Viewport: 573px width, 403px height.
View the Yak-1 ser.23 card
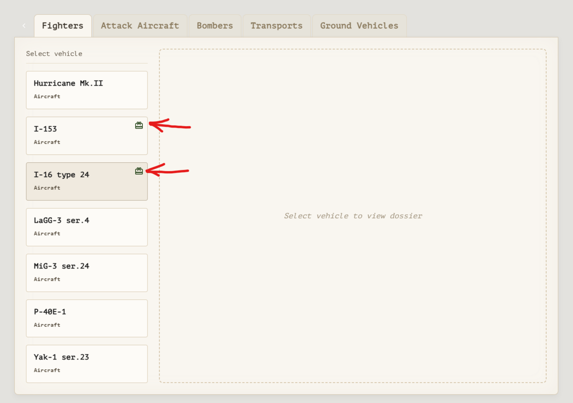(86, 363)
